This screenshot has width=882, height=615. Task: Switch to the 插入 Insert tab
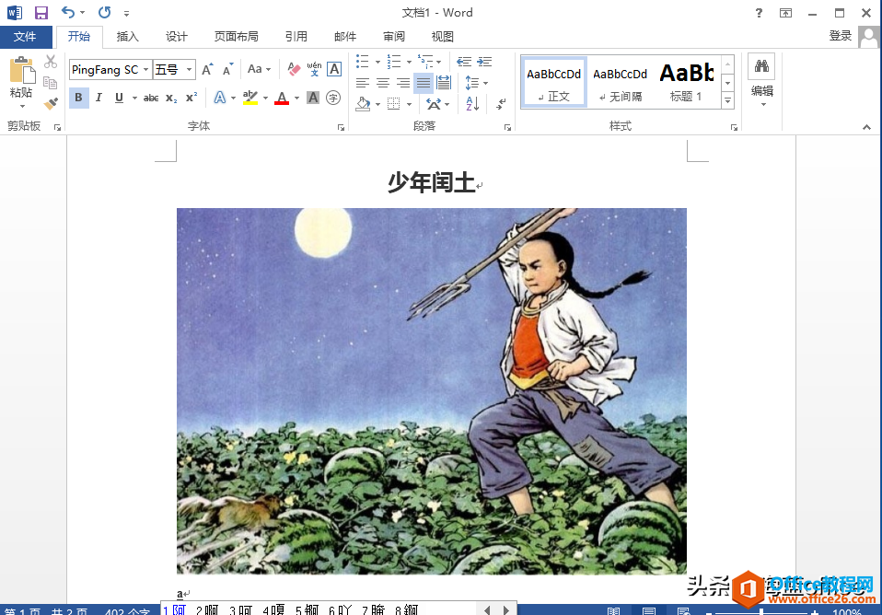coord(128,37)
